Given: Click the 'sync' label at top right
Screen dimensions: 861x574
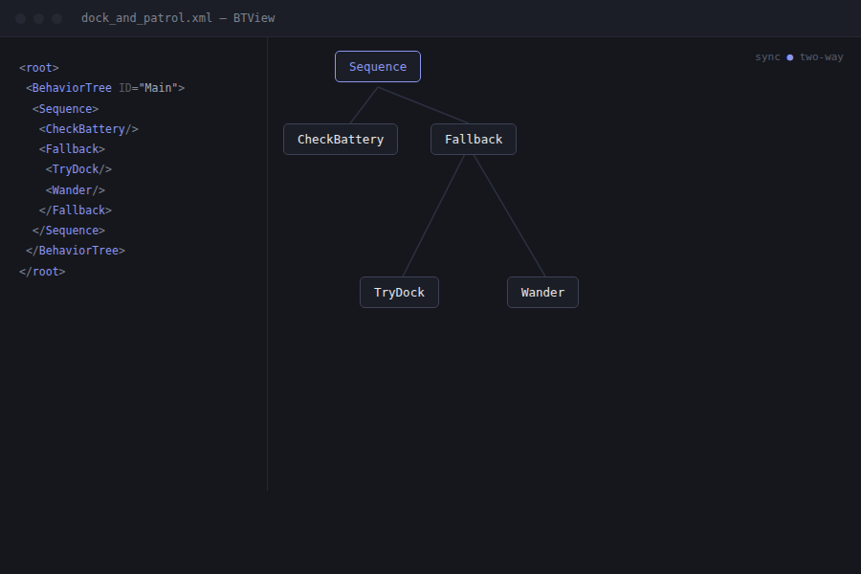Looking at the screenshot, I should point(767,57).
